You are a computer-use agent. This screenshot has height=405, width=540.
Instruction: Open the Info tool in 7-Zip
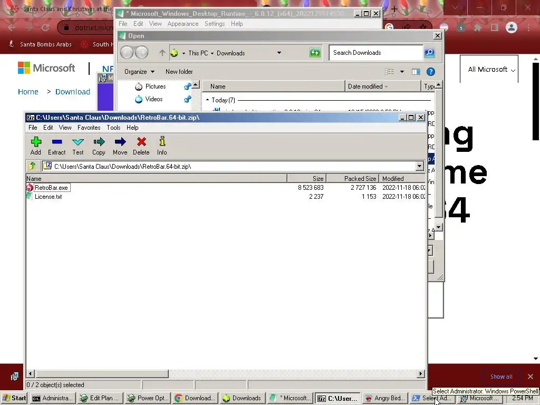click(x=162, y=146)
